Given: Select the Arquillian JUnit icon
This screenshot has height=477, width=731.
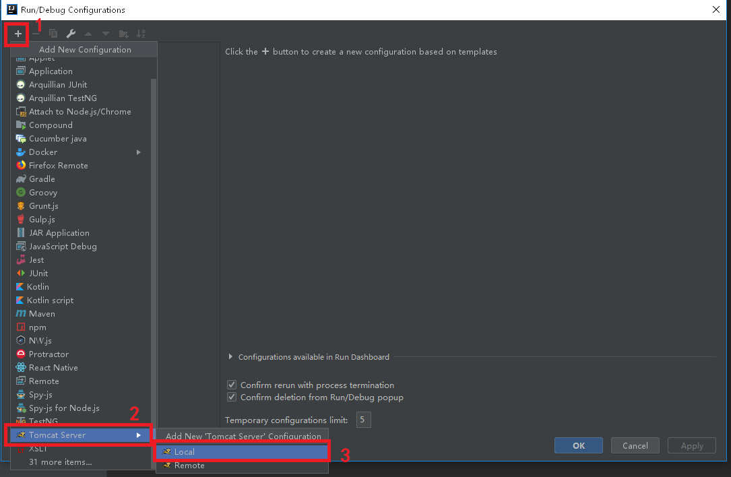Looking at the screenshot, I should 20,84.
